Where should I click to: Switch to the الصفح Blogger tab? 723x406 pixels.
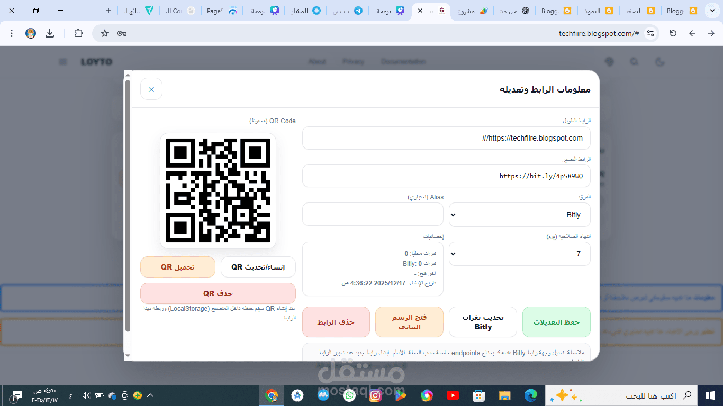pyautogui.click(x=640, y=11)
